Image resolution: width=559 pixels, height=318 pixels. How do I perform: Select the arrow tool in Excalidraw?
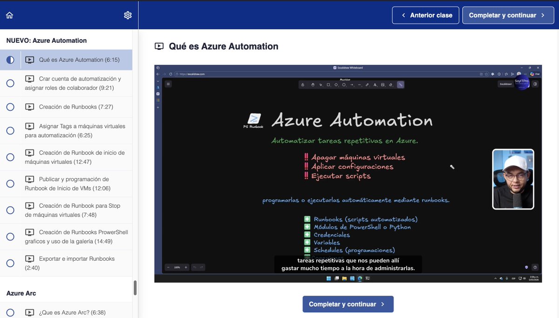coord(352,85)
